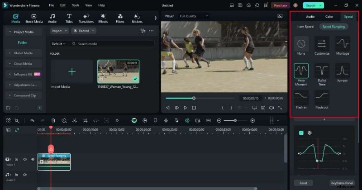This screenshot has width=362, height=190.
Task: Toggle Video 1 track visibility eye
Action: coord(33,159)
